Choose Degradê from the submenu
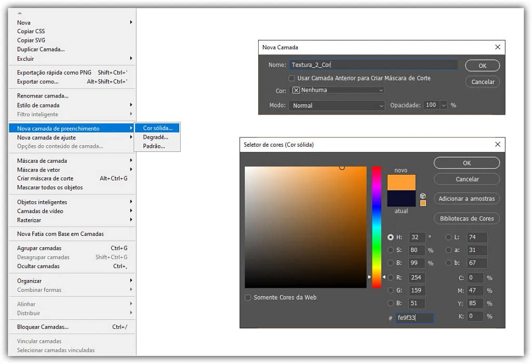The image size is (532, 364). coord(157,137)
